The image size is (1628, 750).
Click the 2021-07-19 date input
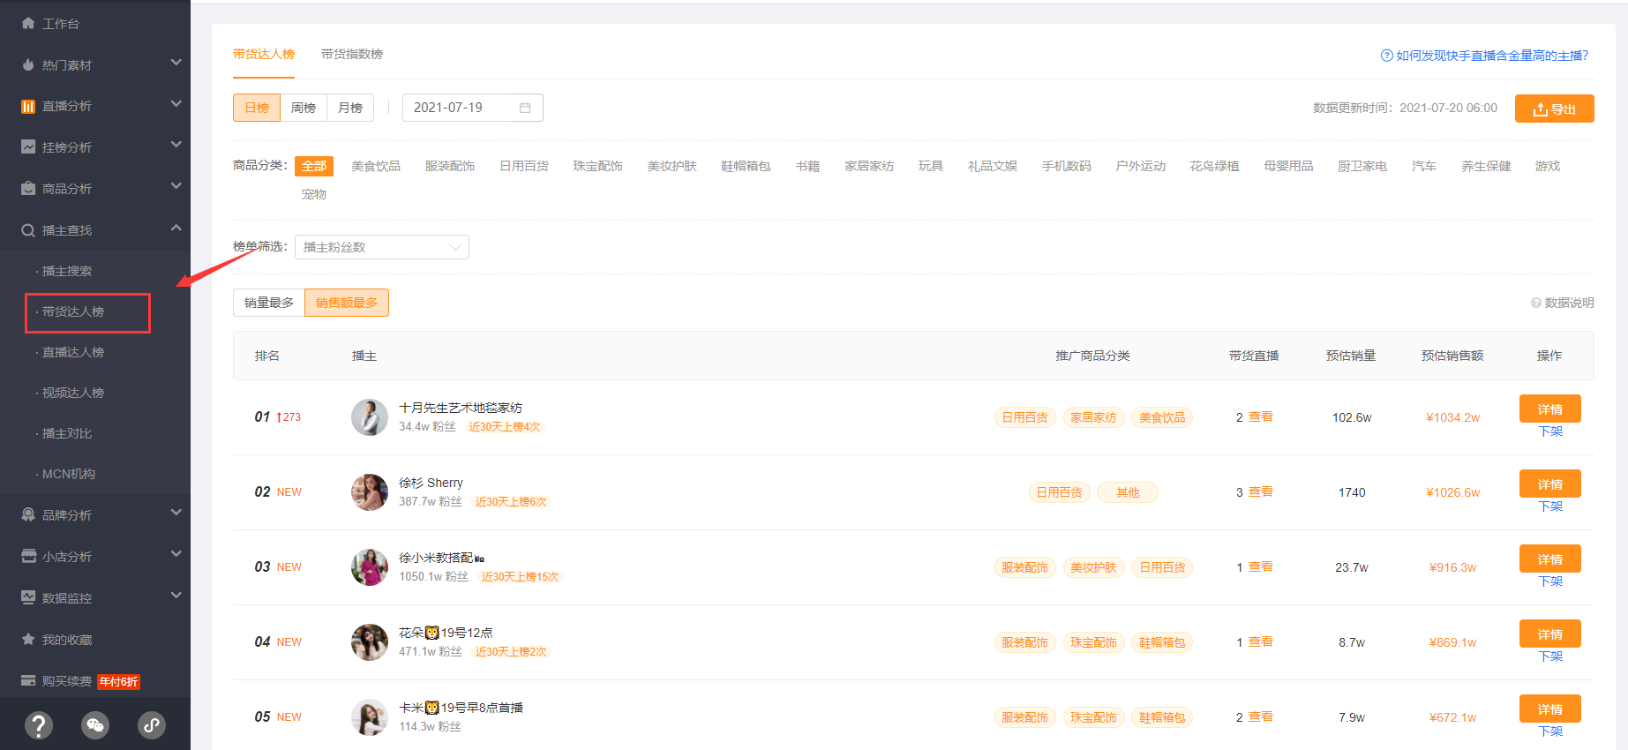point(473,108)
